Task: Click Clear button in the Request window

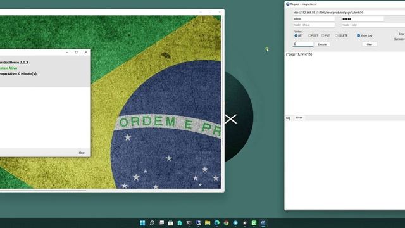Action: [x=370, y=44]
